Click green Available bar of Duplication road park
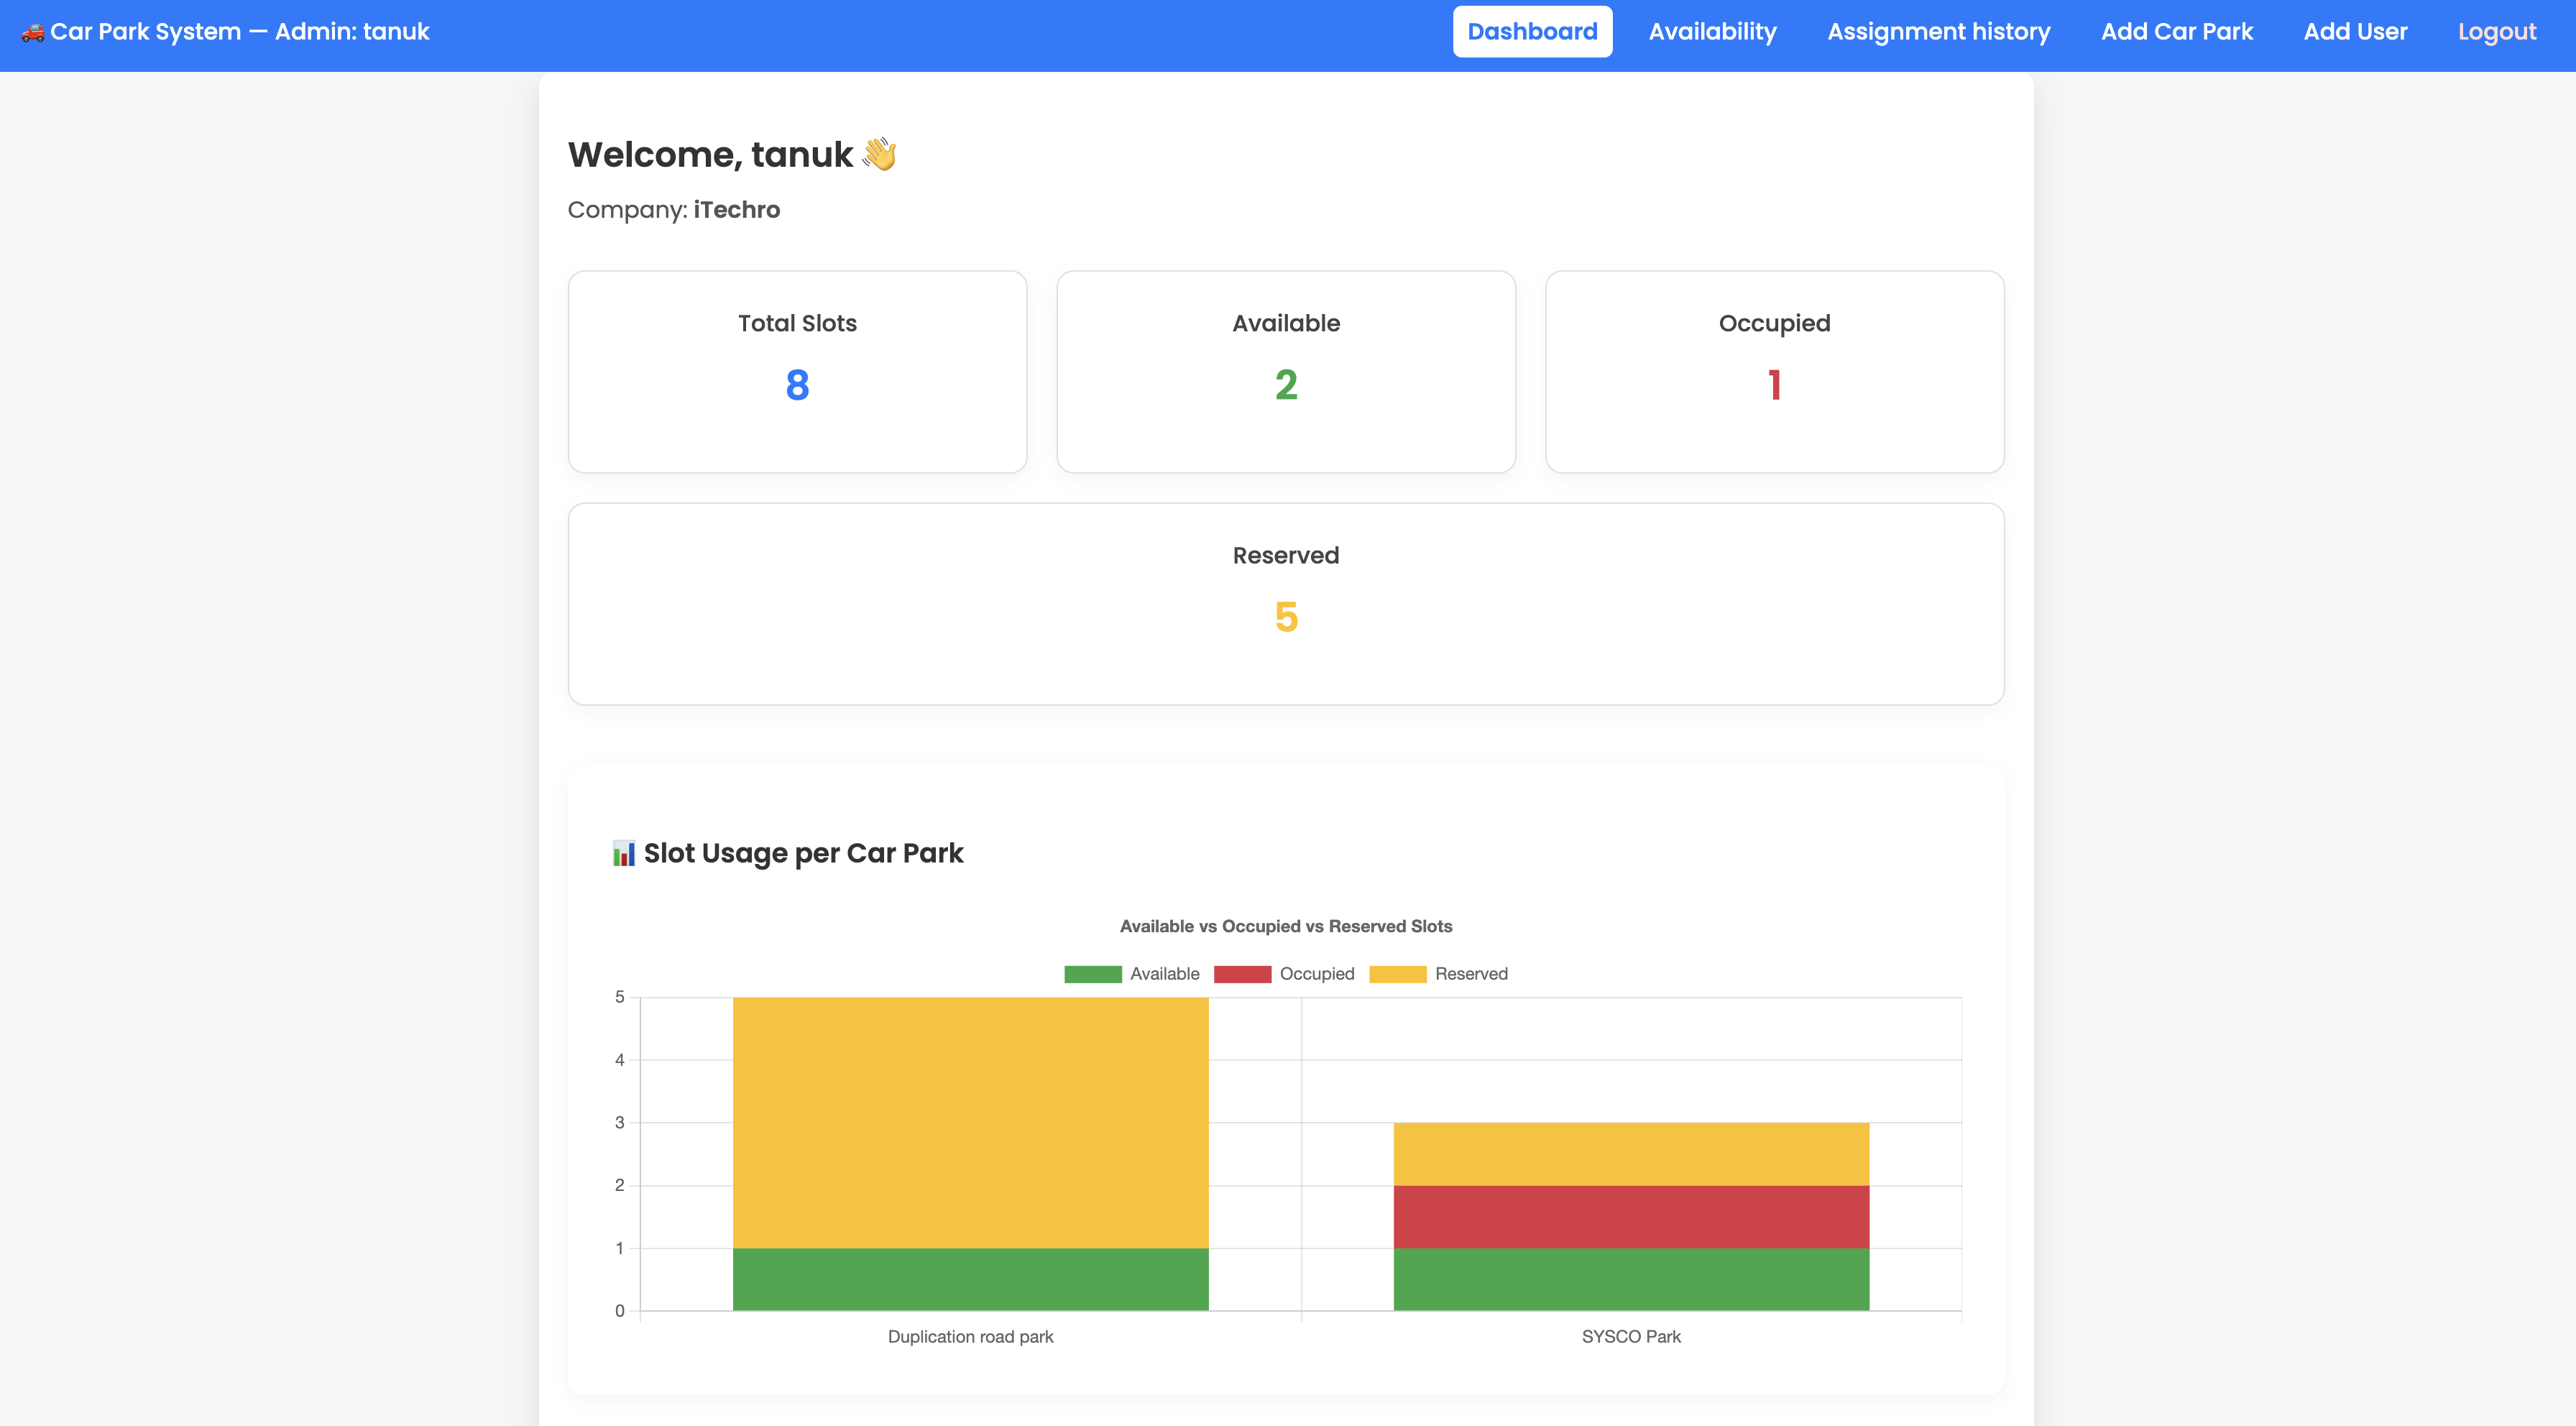Image resolution: width=2576 pixels, height=1426 pixels. 970,1279
